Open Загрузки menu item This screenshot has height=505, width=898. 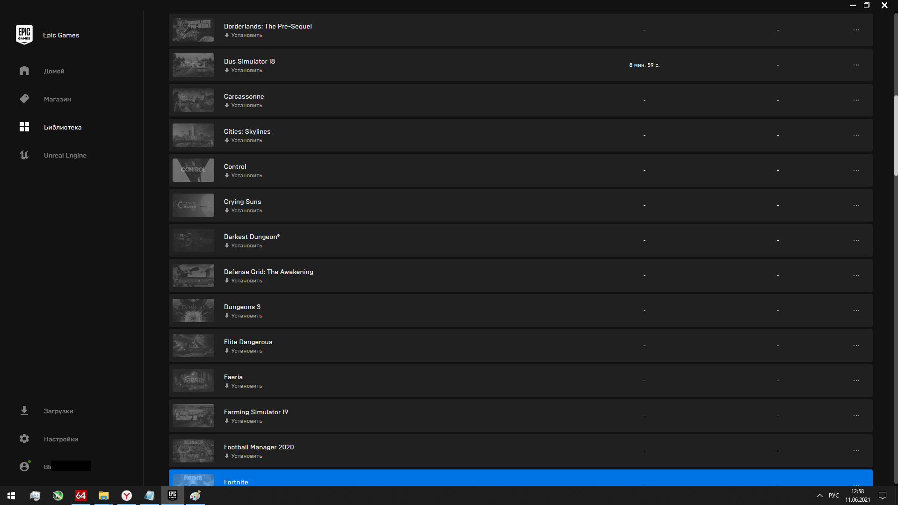(x=58, y=411)
